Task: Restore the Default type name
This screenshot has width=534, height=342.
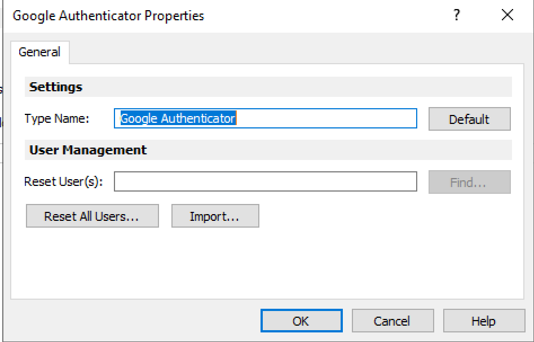Action: [x=469, y=119]
